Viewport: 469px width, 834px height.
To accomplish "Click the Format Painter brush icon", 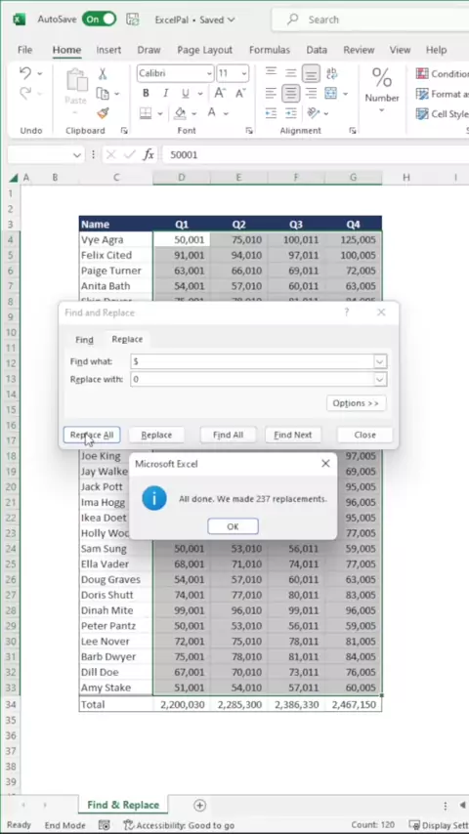I will [x=103, y=112].
